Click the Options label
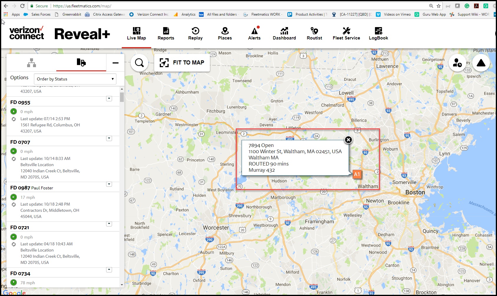The width and height of the screenshot is (497, 296). coord(19,77)
